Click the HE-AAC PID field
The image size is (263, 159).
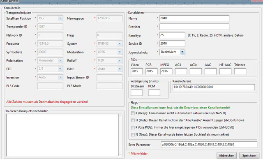tap(225, 71)
